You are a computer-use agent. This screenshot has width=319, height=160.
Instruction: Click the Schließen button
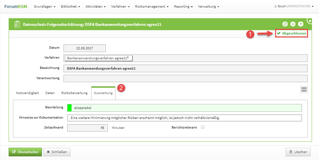pyautogui.click(x=57, y=152)
